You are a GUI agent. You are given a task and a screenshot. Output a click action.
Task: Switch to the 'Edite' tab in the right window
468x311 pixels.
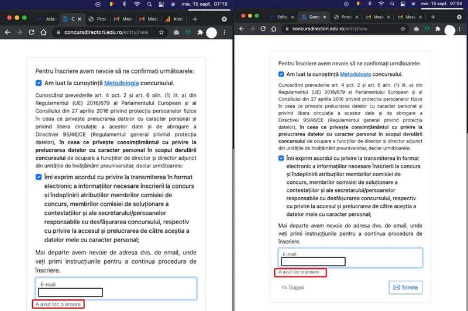click(x=280, y=17)
